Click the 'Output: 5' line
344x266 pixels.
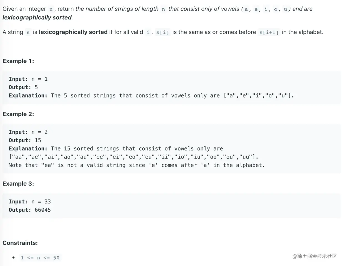23,87
